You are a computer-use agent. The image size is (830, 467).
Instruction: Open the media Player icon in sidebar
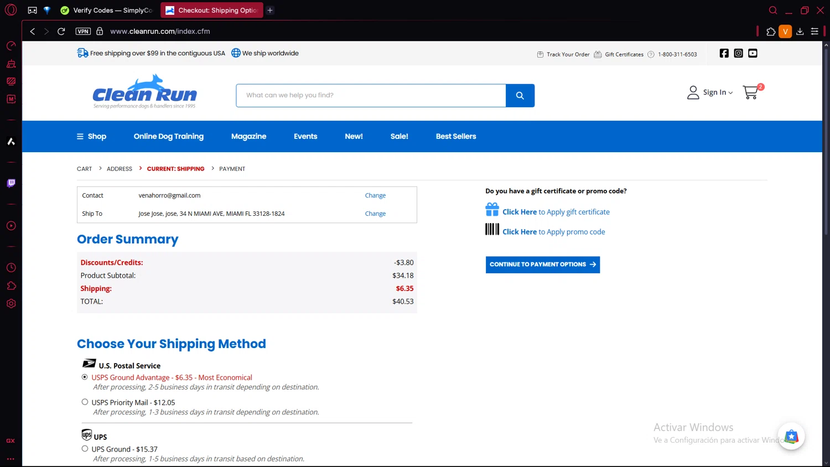coord(11,226)
